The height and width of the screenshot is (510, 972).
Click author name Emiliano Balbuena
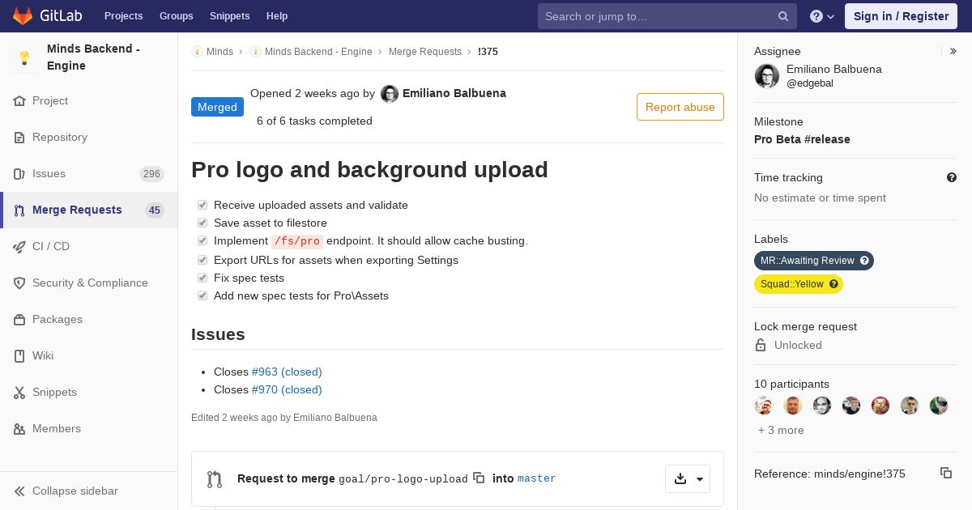tap(454, 93)
